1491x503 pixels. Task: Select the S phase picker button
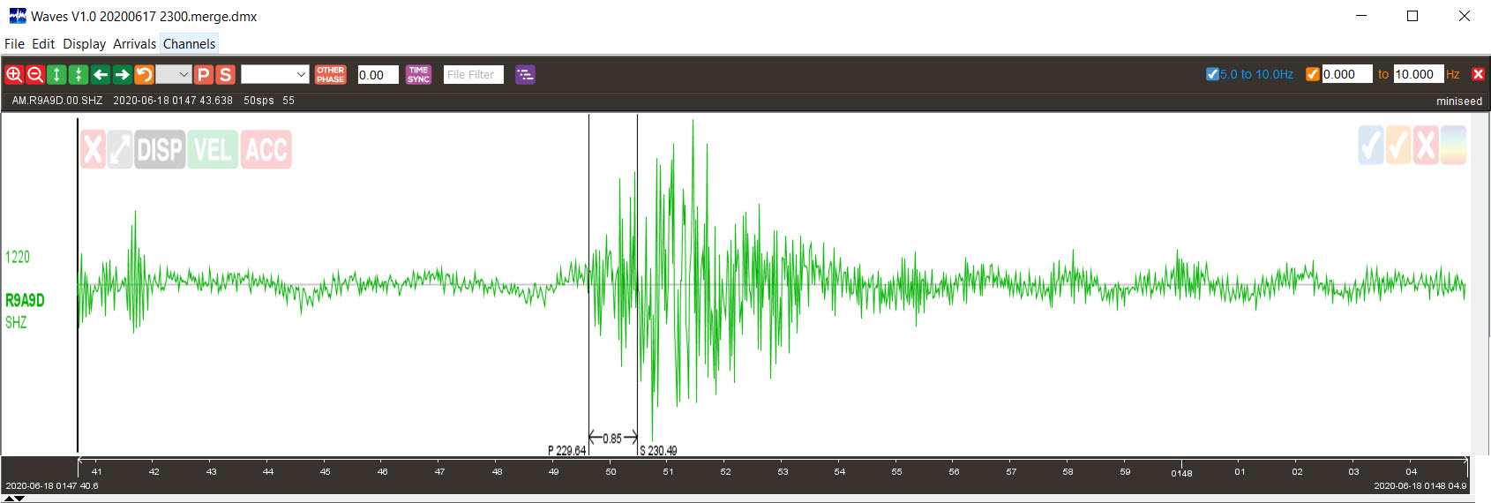point(225,75)
